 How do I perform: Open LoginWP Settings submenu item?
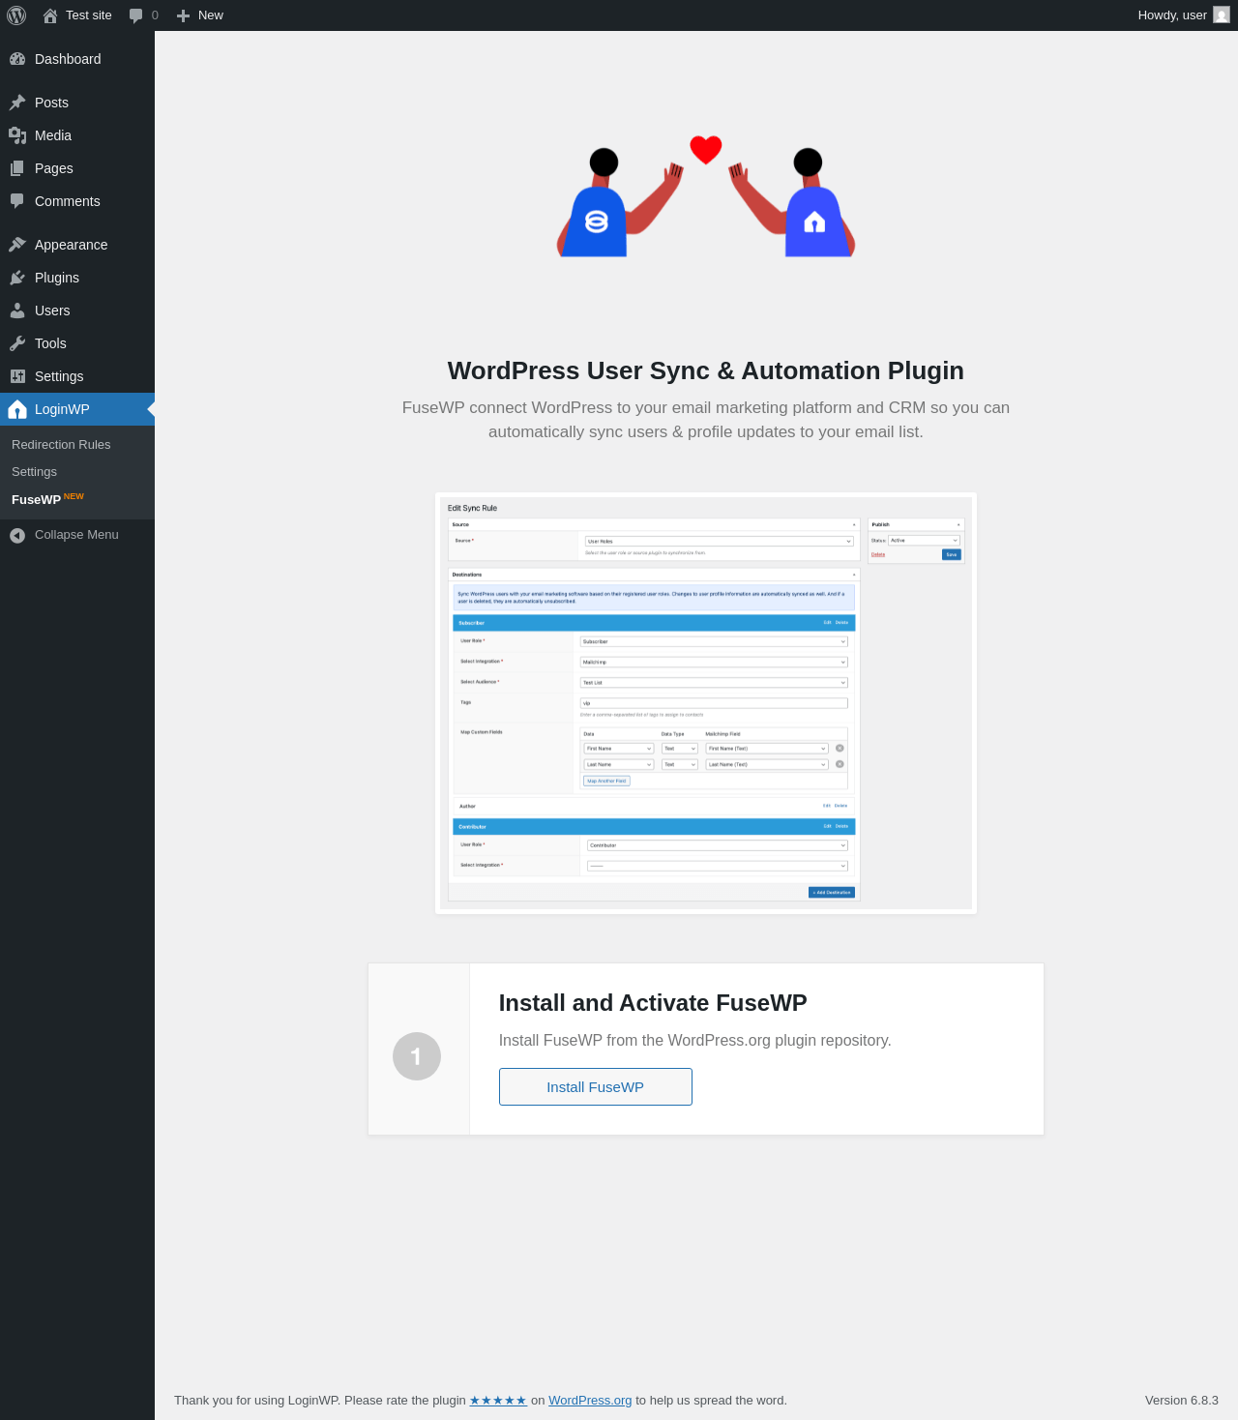77,472
